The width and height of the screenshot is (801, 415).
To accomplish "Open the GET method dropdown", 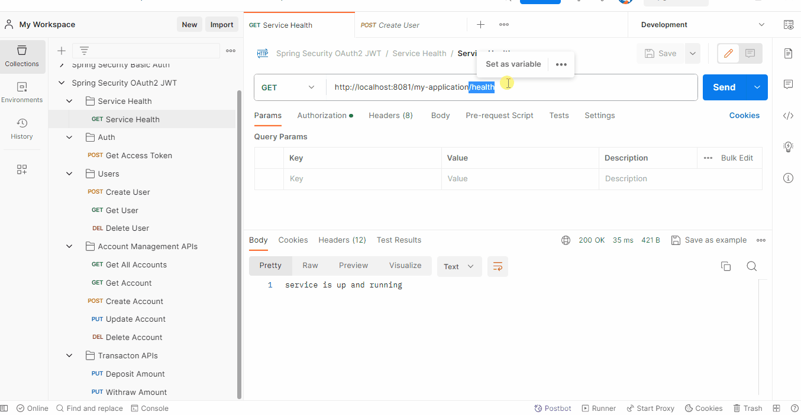I will tap(289, 87).
